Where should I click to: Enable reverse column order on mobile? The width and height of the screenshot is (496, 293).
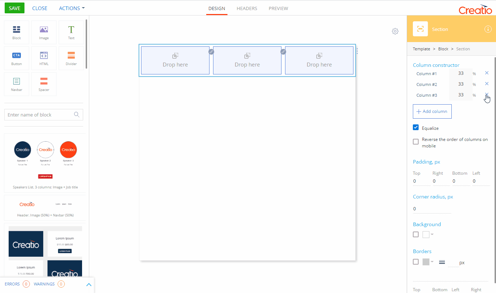pos(416,142)
